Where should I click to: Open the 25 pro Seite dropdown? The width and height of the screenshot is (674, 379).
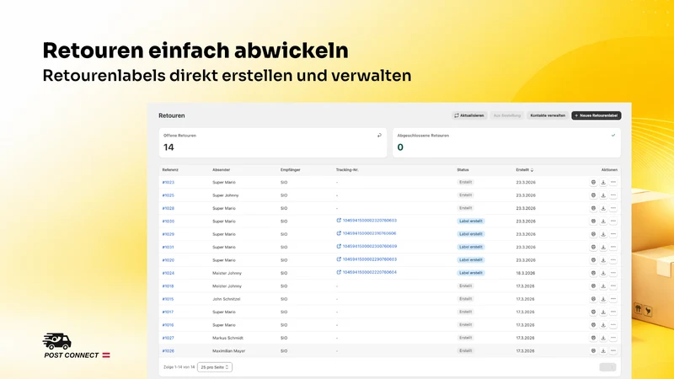point(215,367)
